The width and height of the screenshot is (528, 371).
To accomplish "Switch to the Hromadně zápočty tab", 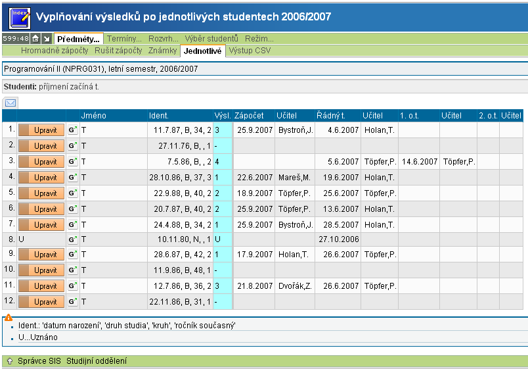I will (55, 51).
